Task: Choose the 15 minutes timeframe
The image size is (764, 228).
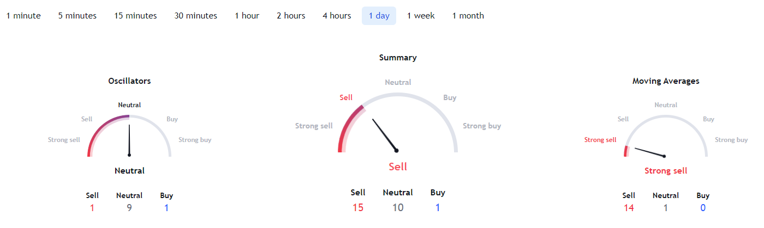Action: (135, 16)
